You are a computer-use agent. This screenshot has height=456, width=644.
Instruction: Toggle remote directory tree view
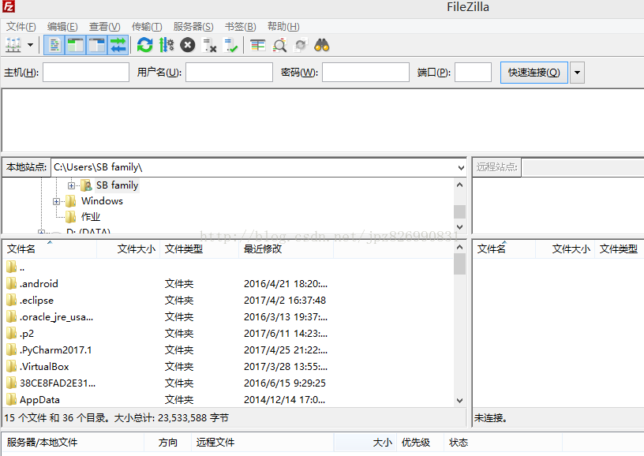tap(97, 45)
